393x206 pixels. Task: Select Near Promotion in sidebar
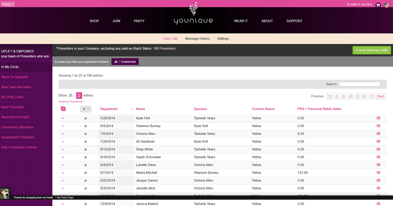pyautogui.click(x=13, y=107)
